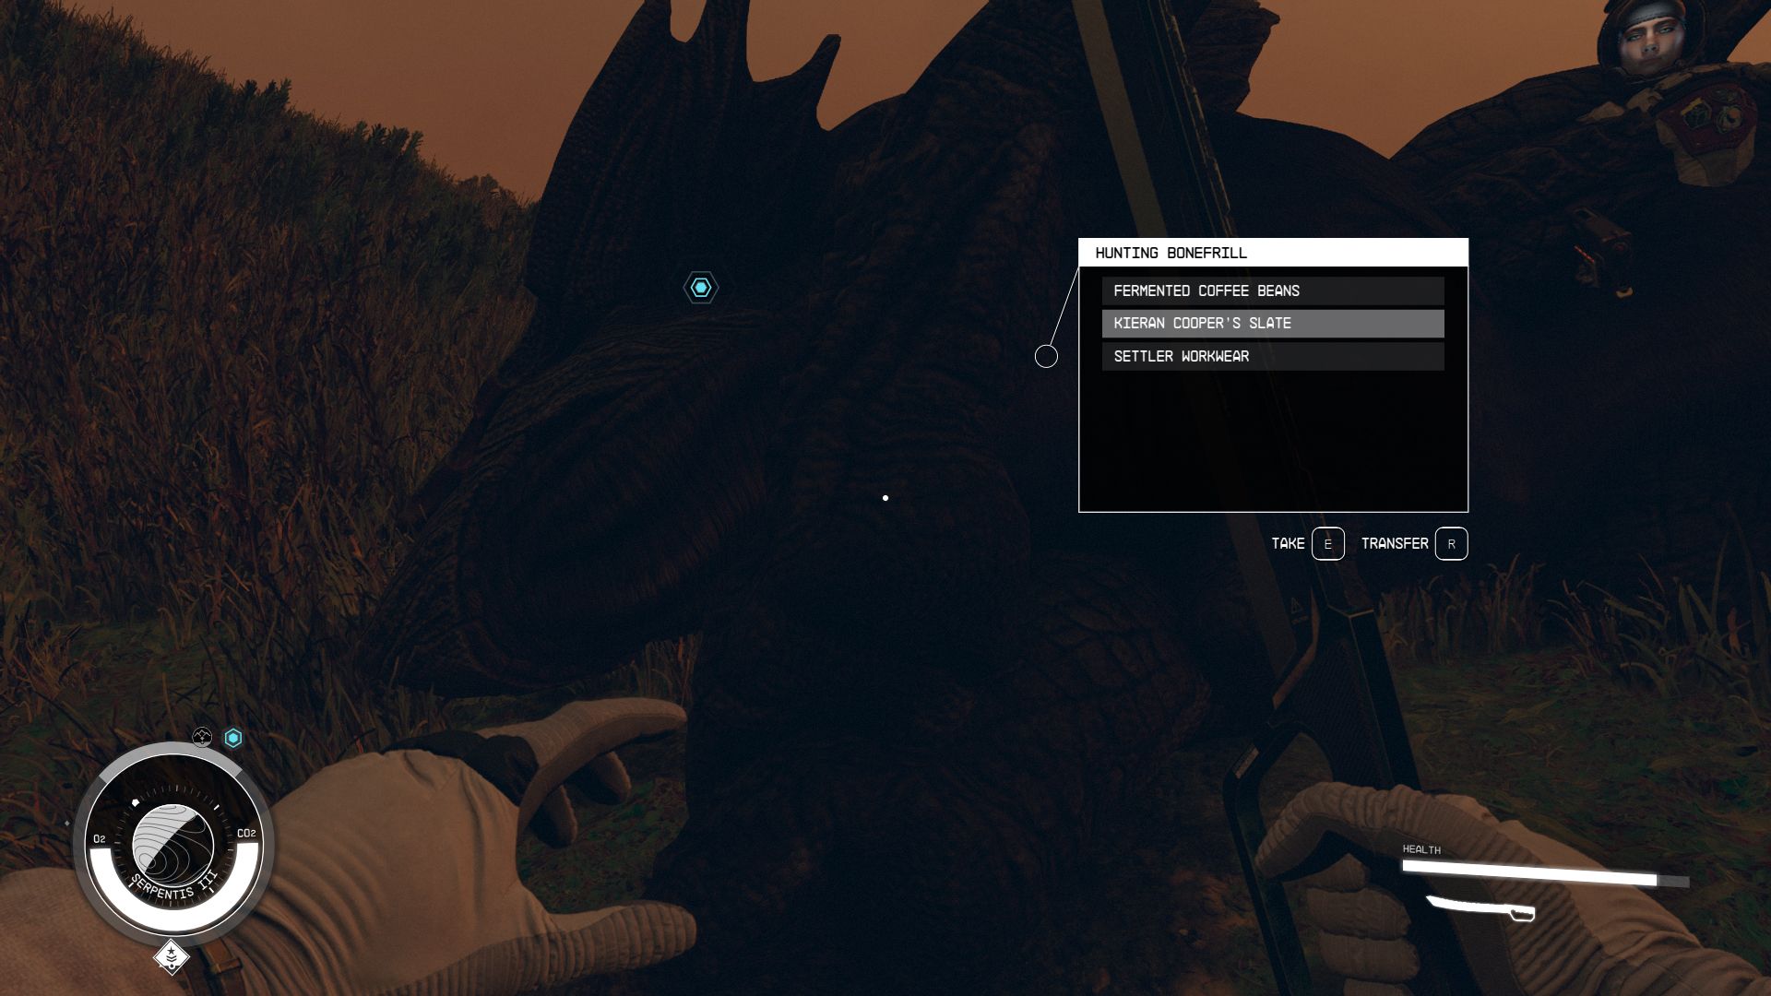
Task: Click the health bar
Action: 1546,873
